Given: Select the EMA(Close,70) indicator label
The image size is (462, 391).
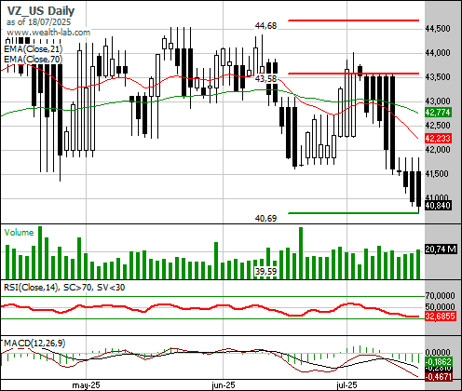Looking at the screenshot, I should pyautogui.click(x=34, y=60).
